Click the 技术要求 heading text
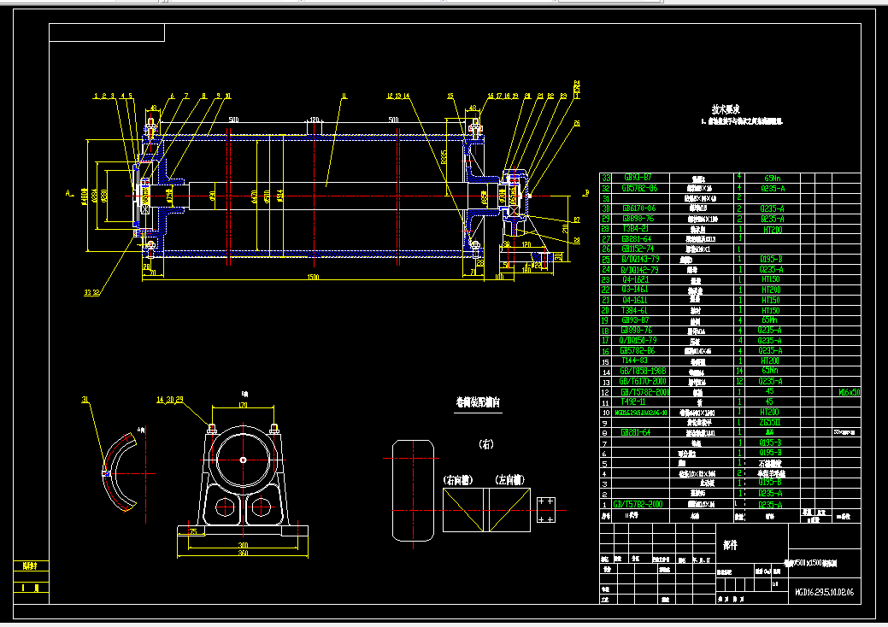 click(x=726, y=109)
